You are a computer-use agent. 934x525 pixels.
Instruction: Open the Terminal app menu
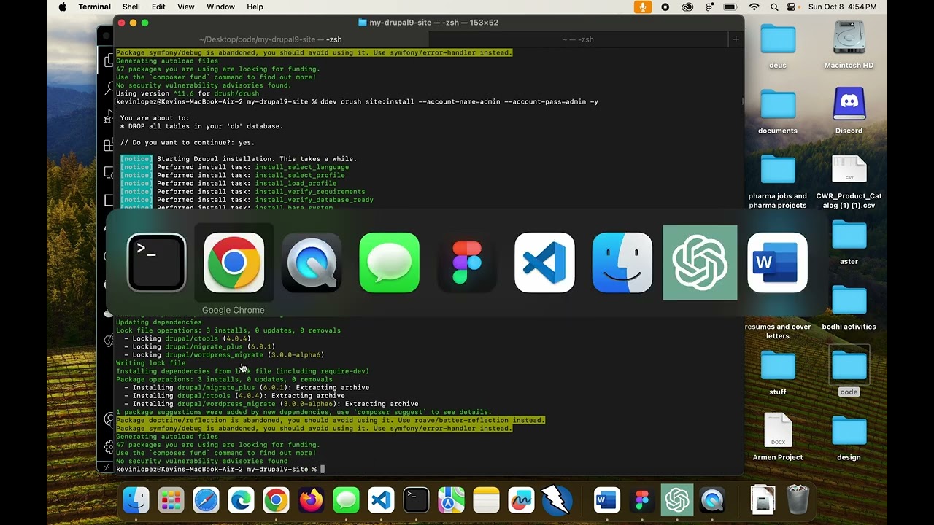point(95,7)
